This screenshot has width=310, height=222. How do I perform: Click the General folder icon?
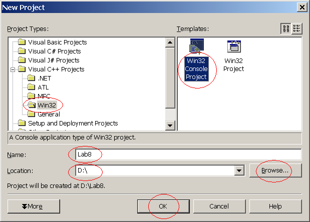pos(31,114)
